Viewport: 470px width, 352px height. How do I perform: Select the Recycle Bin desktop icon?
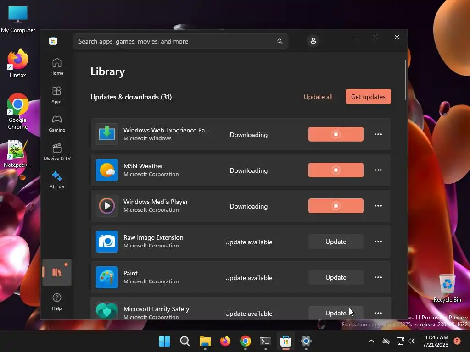pyautogui.click(x=447, y=288)
